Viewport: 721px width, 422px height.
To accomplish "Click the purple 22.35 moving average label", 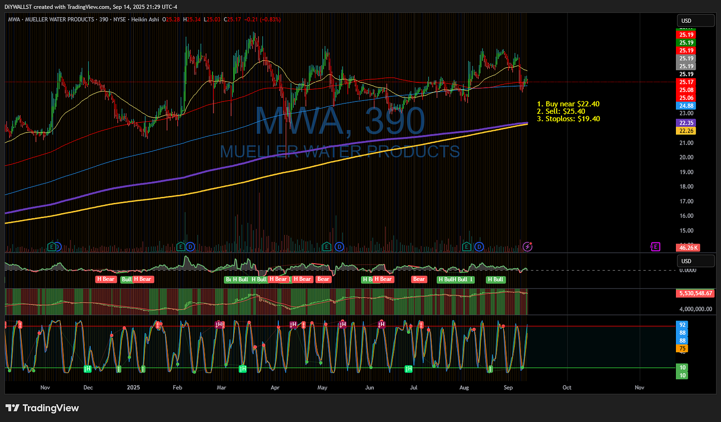I will point(686,123).
